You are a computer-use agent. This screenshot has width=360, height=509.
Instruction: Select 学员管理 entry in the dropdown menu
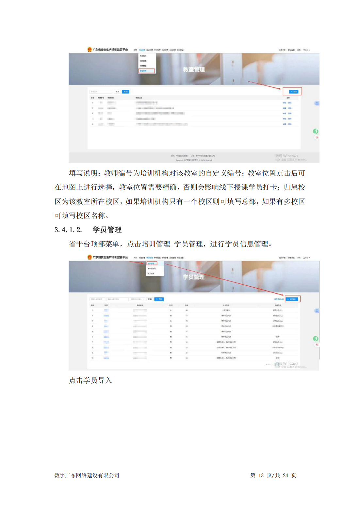pyautogui.click(x=152, y=263)
